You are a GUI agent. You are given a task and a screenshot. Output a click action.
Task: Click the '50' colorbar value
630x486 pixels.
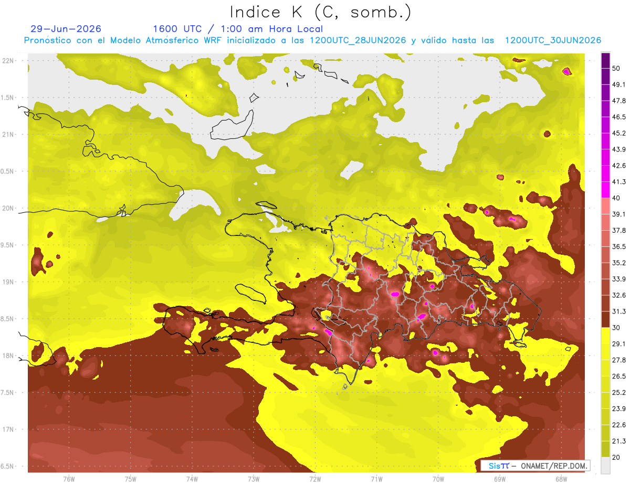pyautogui.click(x=616, y=68)
